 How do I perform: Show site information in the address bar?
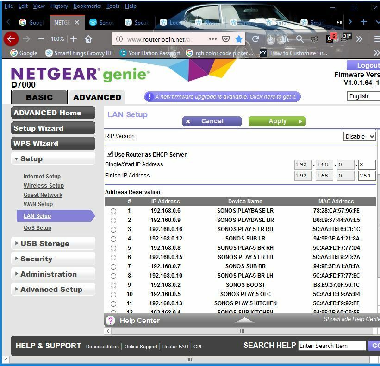point(119,39)
